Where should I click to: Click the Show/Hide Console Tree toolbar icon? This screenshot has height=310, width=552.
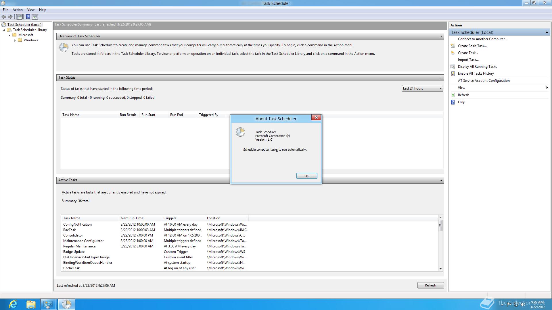[19, 17]
